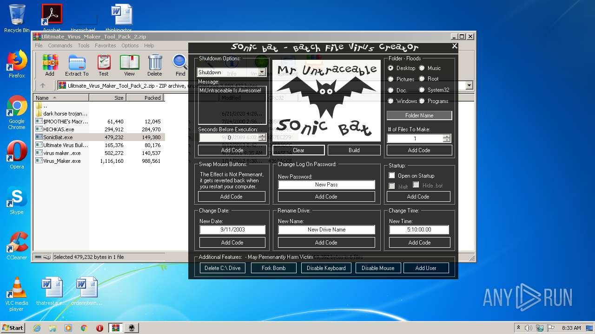Select Pictures folder flood option
Image resolution: width=595 pixels, height=334 pixels.
[391, 79]
